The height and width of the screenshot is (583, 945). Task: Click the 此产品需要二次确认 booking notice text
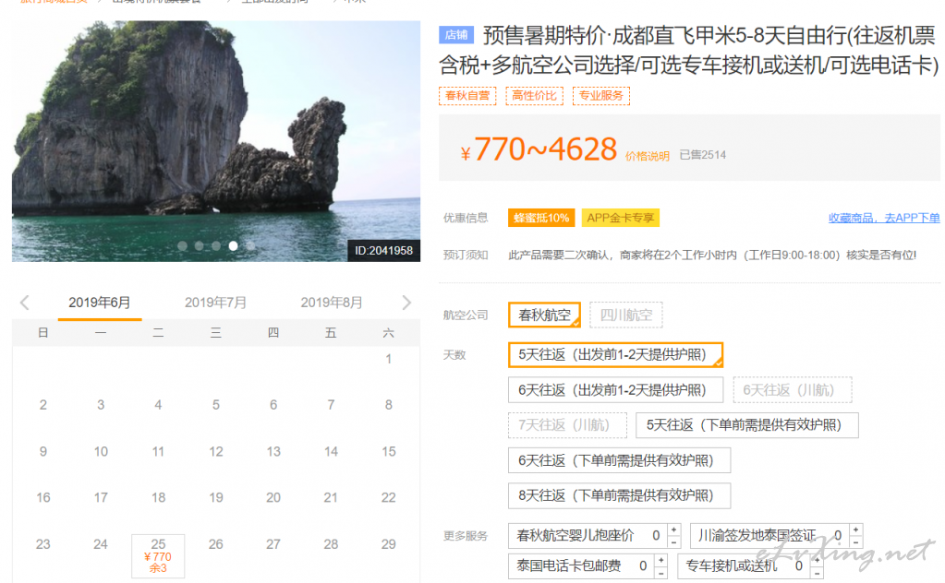pos(712,256)
